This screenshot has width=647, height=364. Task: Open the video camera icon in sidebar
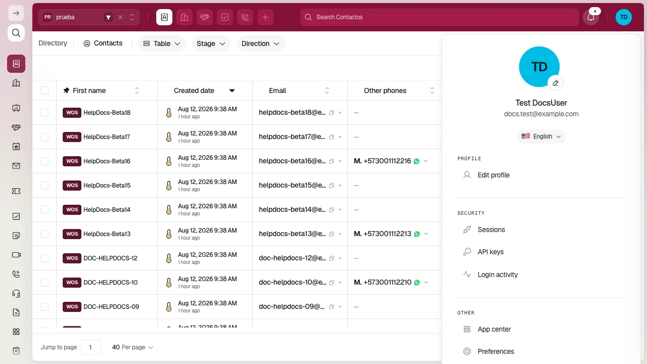click(x=16, y=255)
